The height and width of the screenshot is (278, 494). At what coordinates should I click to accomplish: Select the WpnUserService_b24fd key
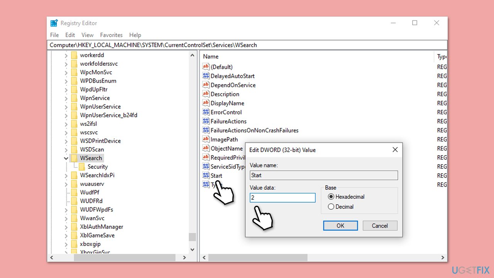click(108, 115)
